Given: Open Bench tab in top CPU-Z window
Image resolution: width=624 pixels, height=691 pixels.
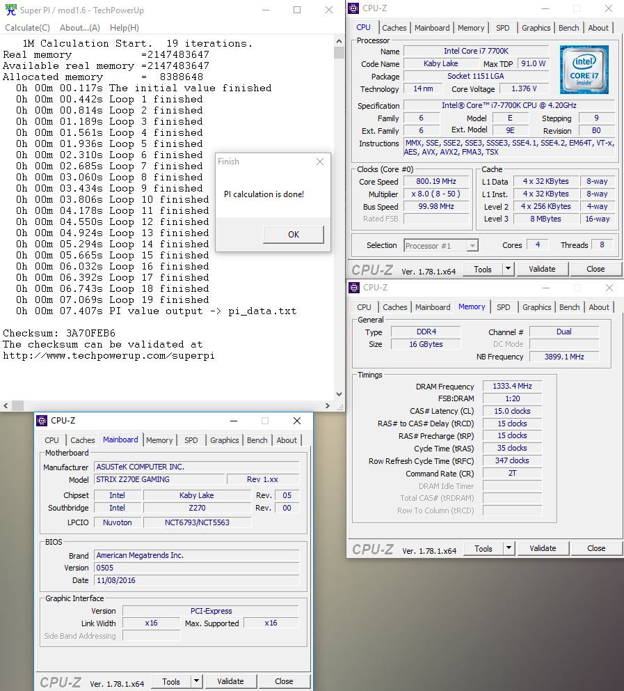Looking at the screenshot, I should [568, 28].
